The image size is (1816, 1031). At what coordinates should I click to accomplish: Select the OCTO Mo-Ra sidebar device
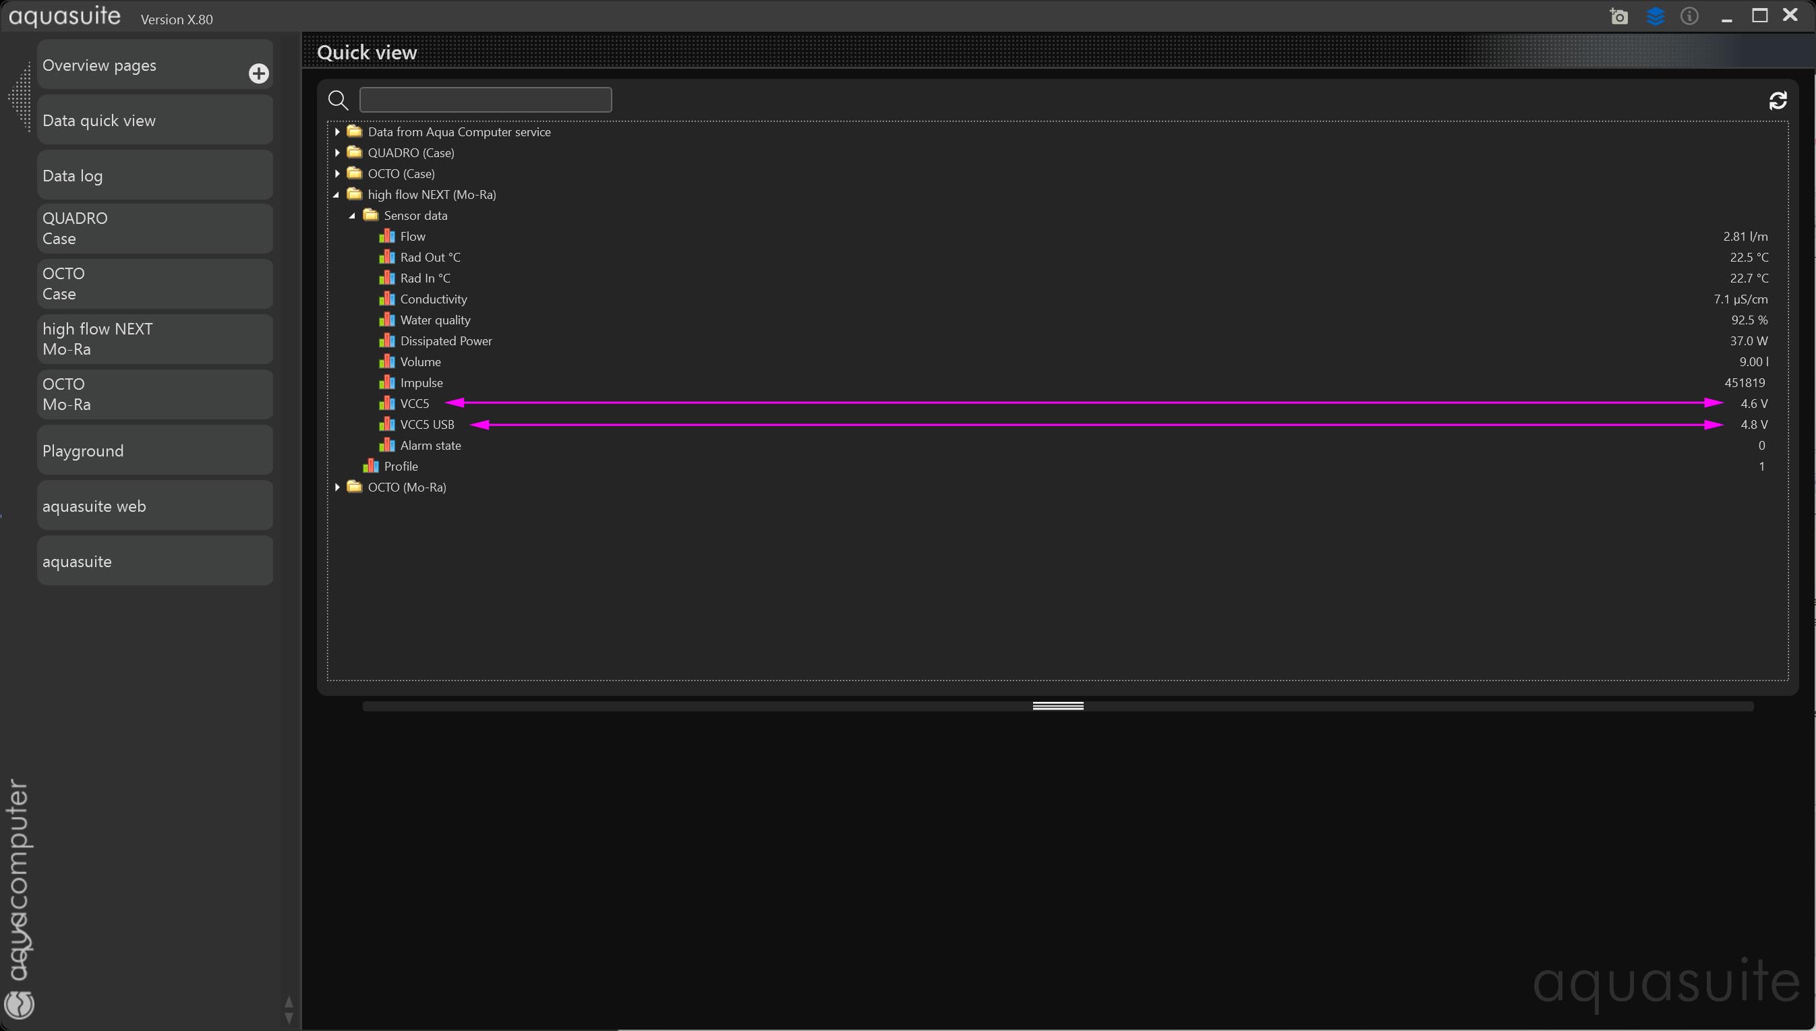(154, 394)
